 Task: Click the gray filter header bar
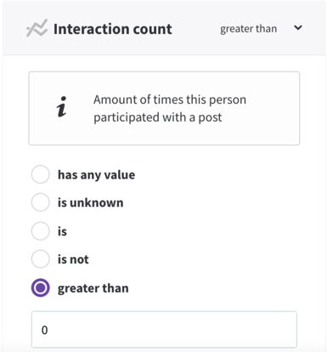[164, 28]
